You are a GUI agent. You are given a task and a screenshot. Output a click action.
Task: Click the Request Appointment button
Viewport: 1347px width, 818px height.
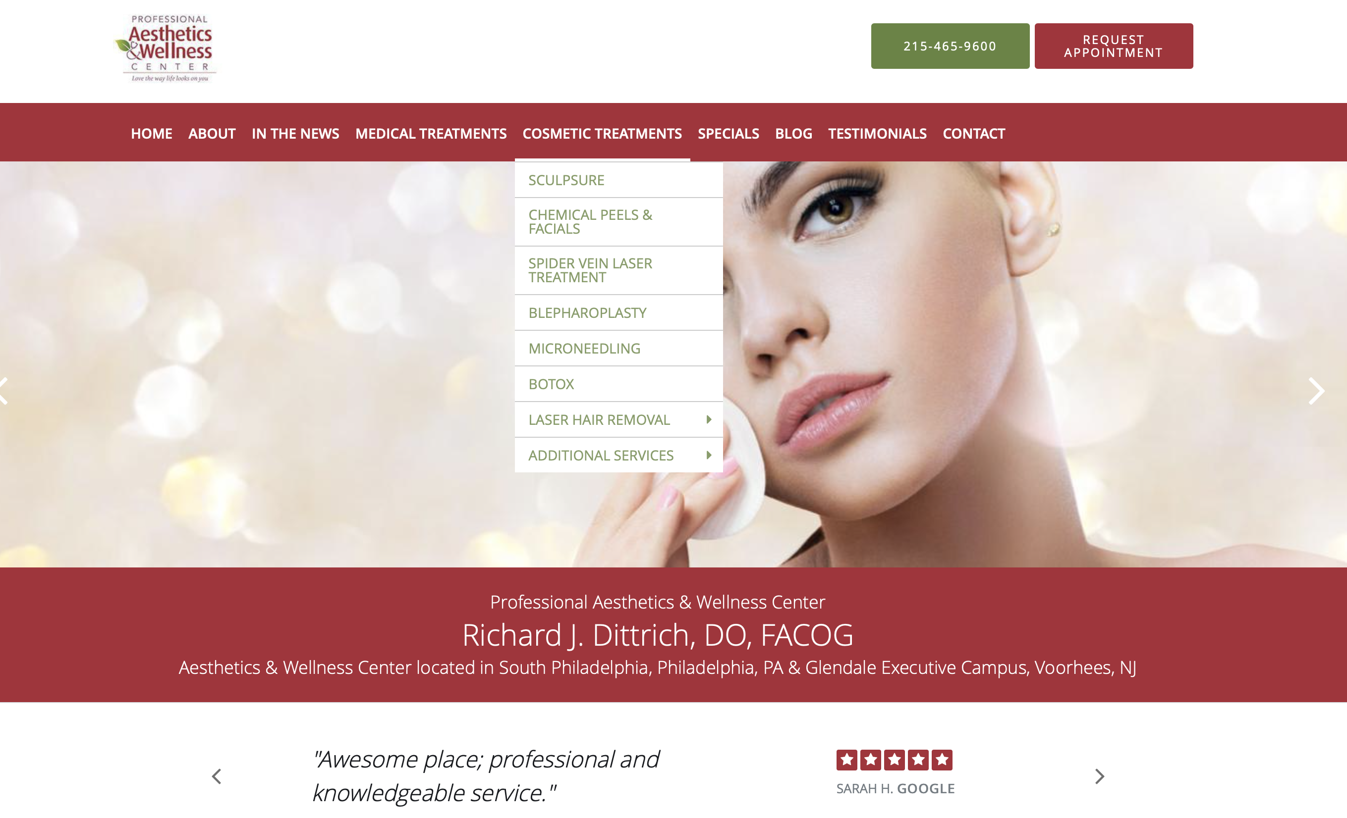click(1114, 46)
